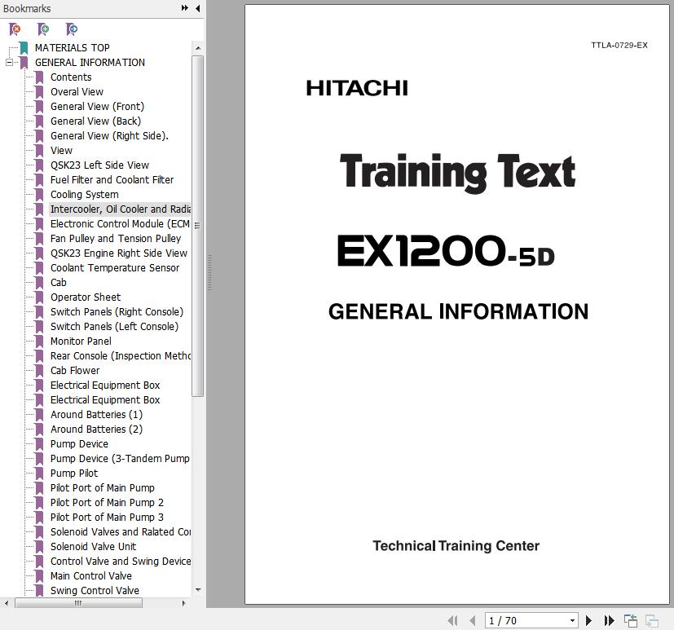This screenshot has width=674, height=630.
Task: Jump to Coolant Temperature Sensor bookmark
Action: click(x=115, y=267)
